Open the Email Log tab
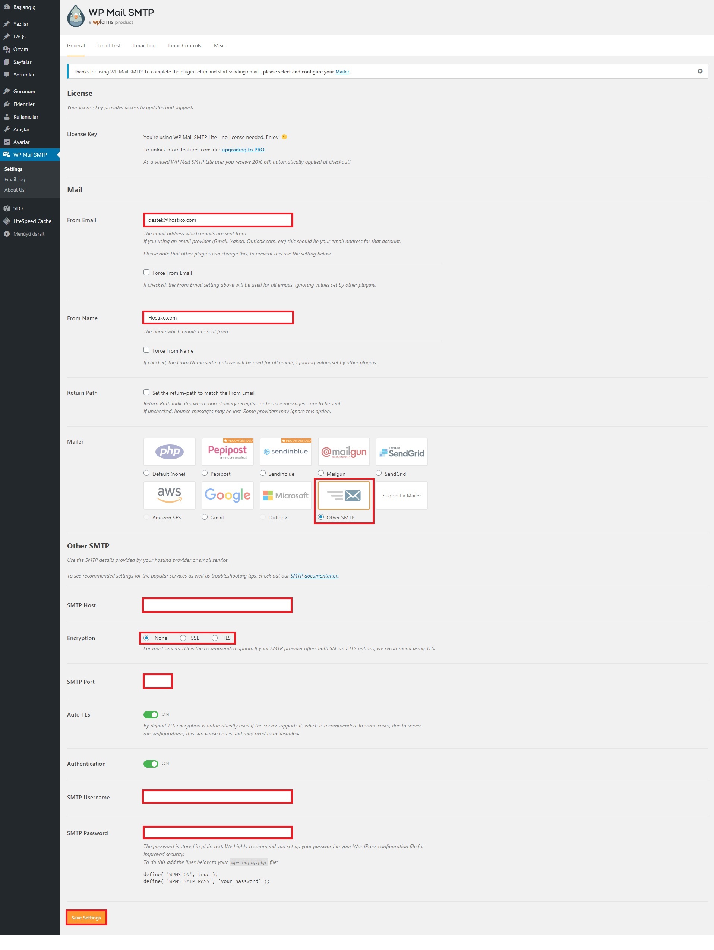 [144, 45]
